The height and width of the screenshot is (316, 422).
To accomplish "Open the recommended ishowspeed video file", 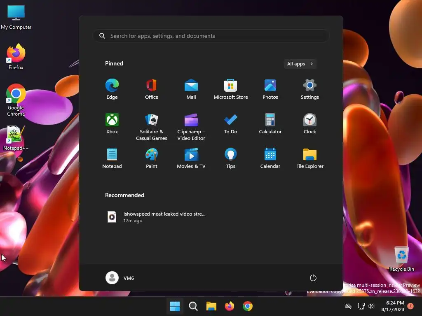I will [x=157, y=217].
